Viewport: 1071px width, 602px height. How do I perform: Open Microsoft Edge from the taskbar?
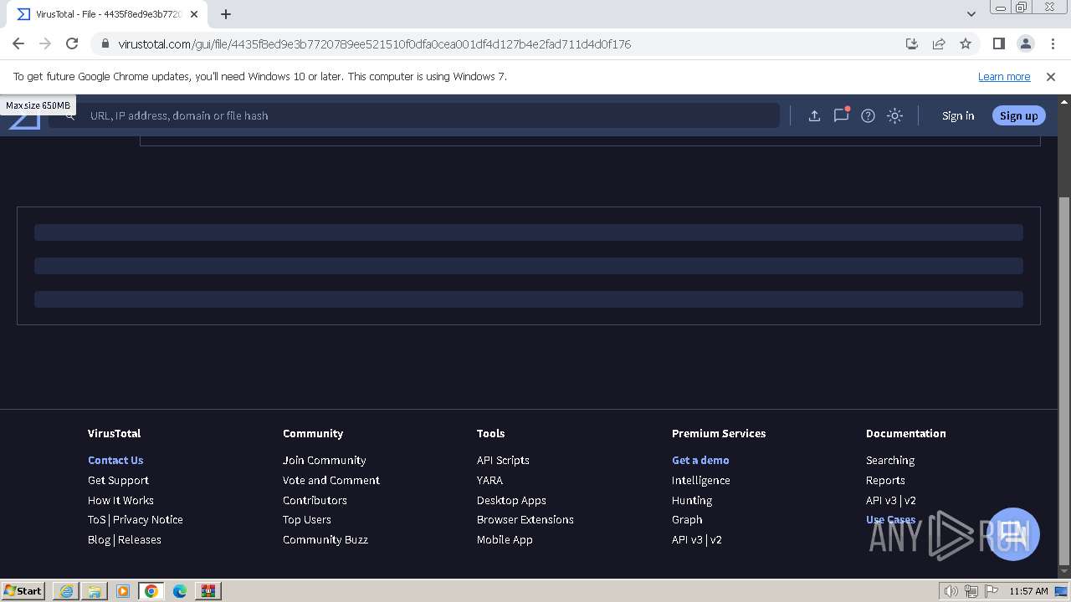180,591
